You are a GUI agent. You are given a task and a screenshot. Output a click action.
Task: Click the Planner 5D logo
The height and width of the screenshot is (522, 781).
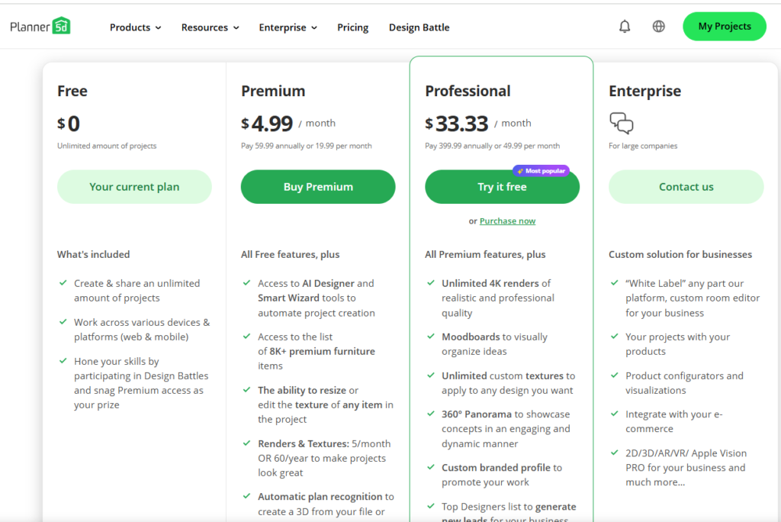point(40,24)
